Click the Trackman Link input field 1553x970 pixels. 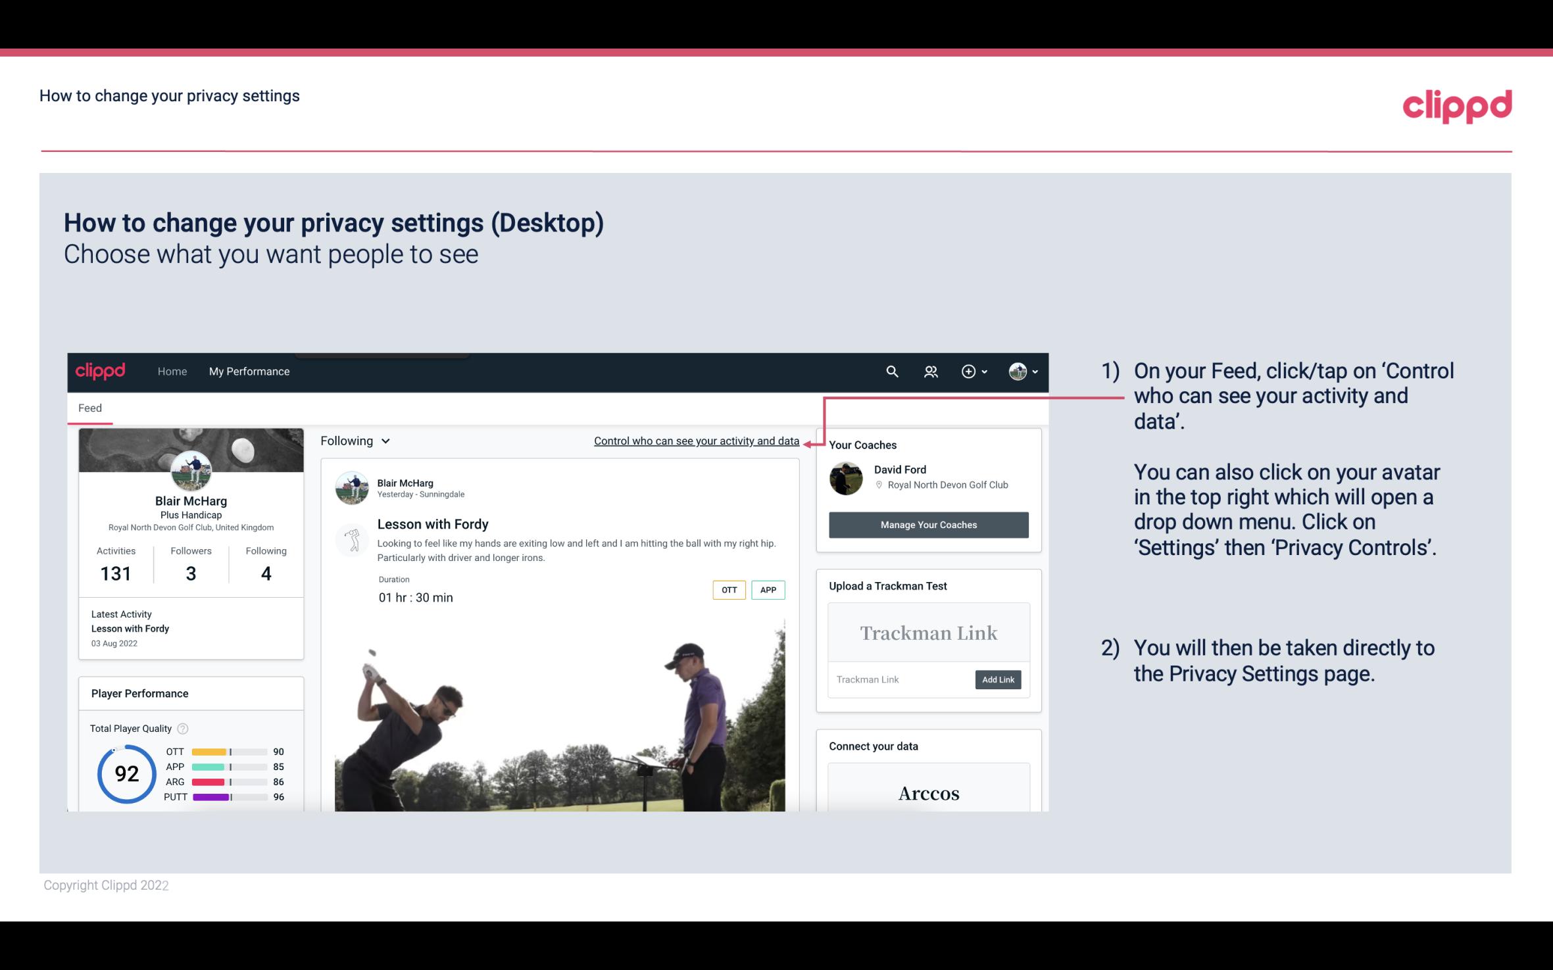tap(899, 679)
